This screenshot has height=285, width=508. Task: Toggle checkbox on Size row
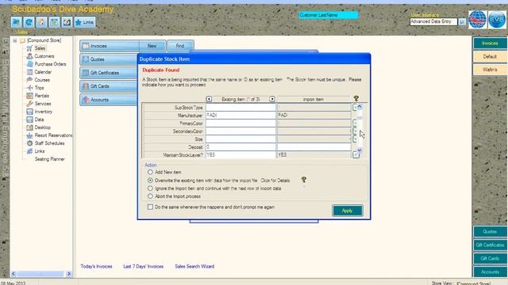[355, 139]
